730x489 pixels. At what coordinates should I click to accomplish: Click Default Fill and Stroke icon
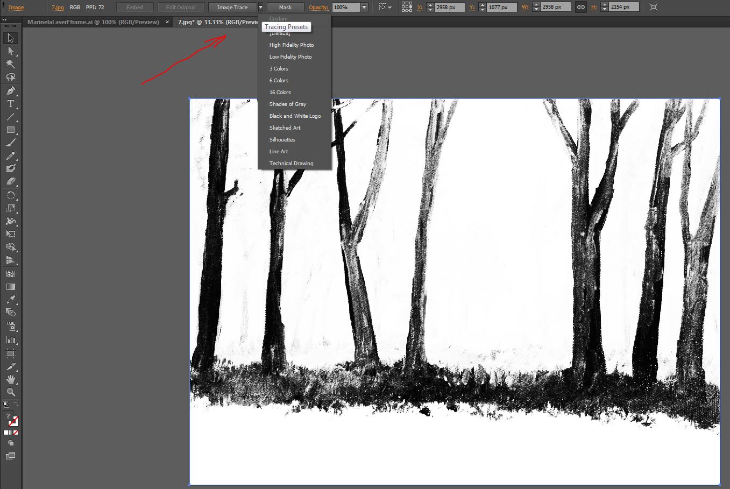coord(6,405)
